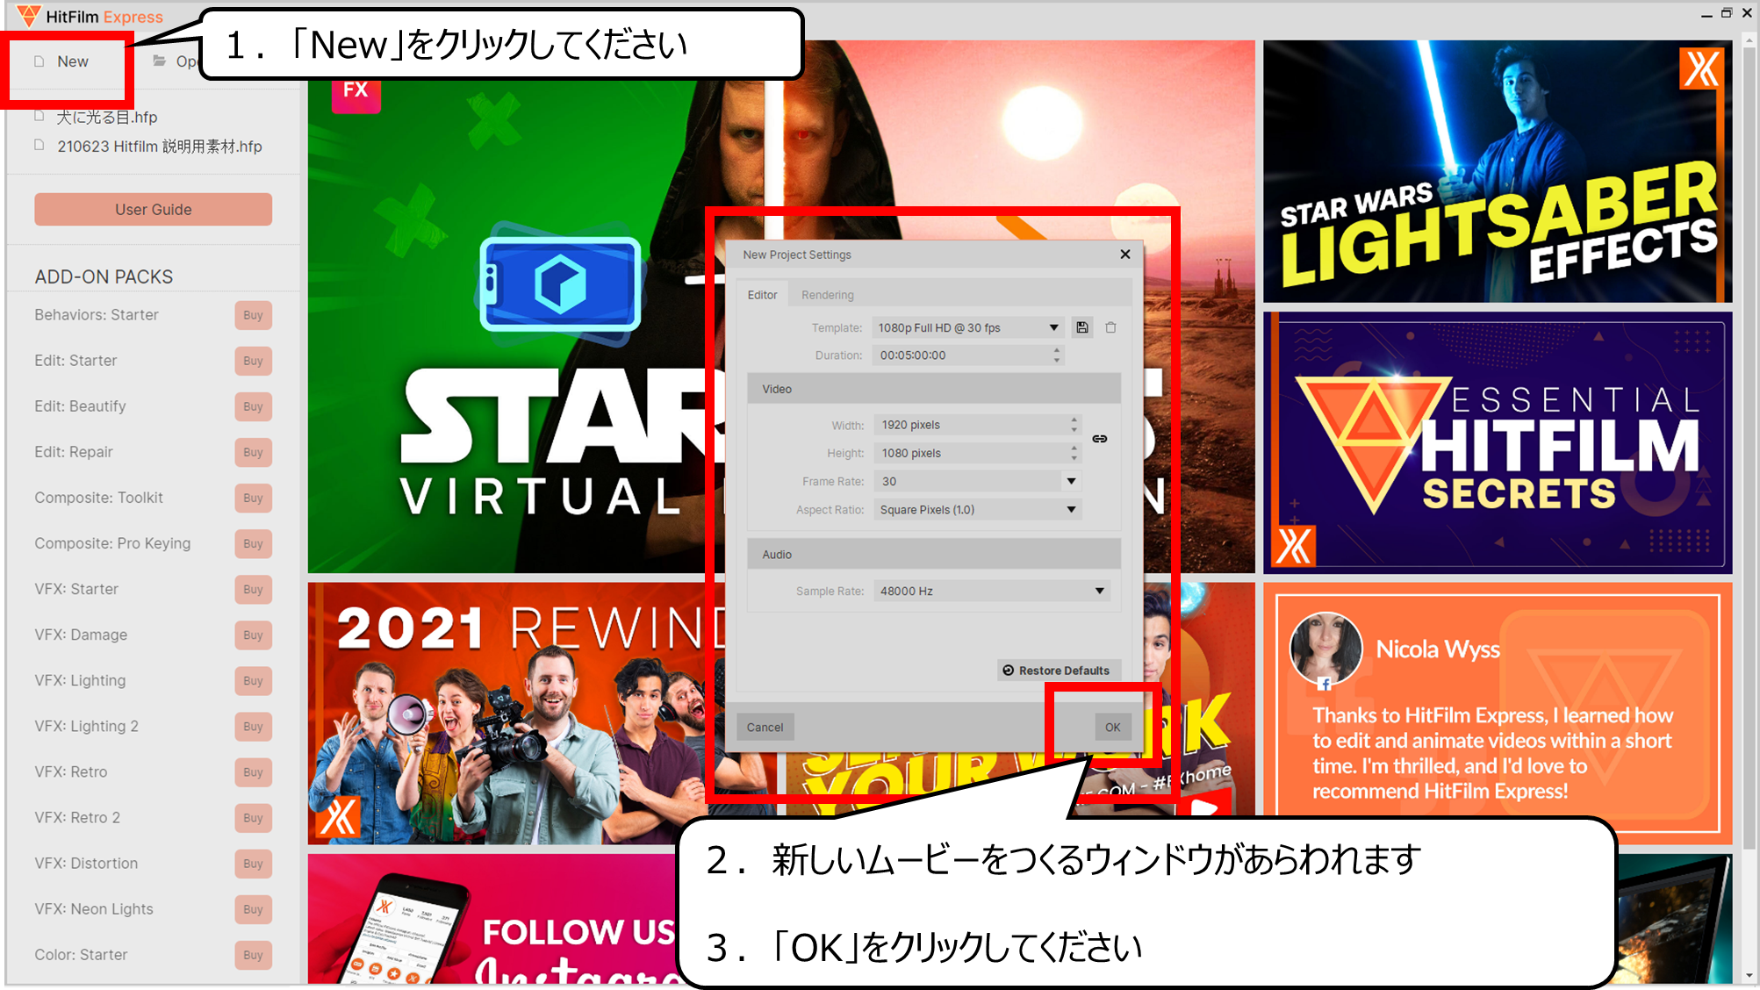This screenshot has width=1760, height=990.
Task: Switch to the Rendering tab
Action: point(827,295)
